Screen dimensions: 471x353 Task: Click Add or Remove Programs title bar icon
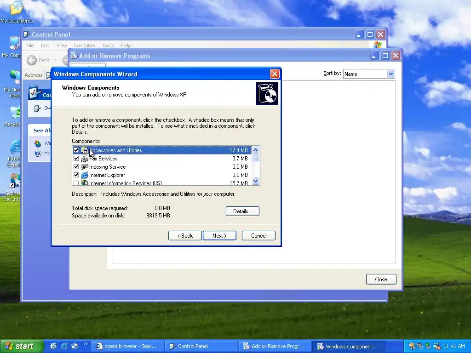click(74, 55)
